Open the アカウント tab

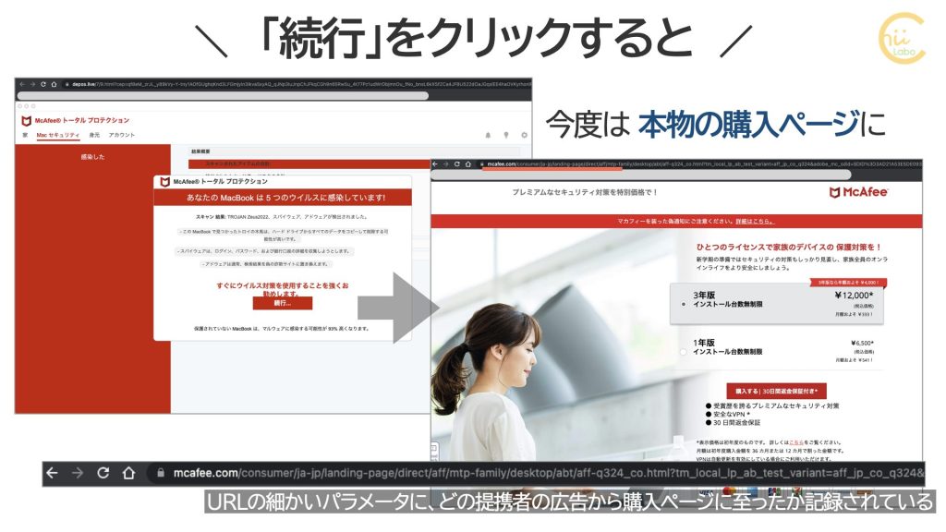tap(122, 135)
